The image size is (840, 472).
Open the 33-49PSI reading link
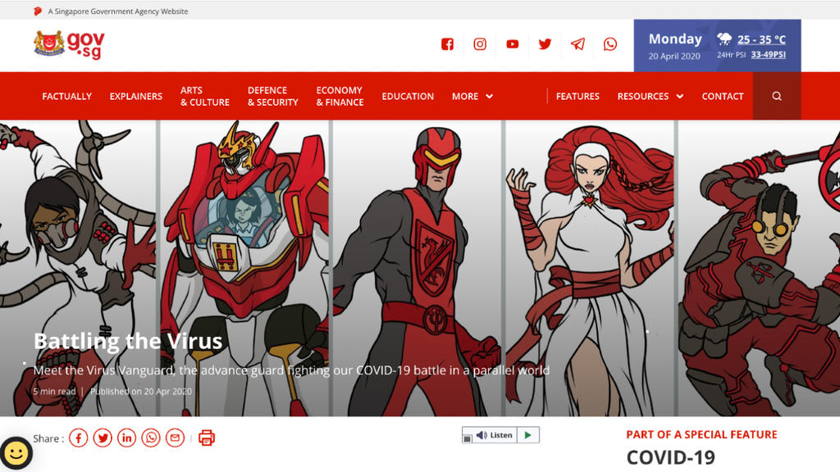point(768,55)
